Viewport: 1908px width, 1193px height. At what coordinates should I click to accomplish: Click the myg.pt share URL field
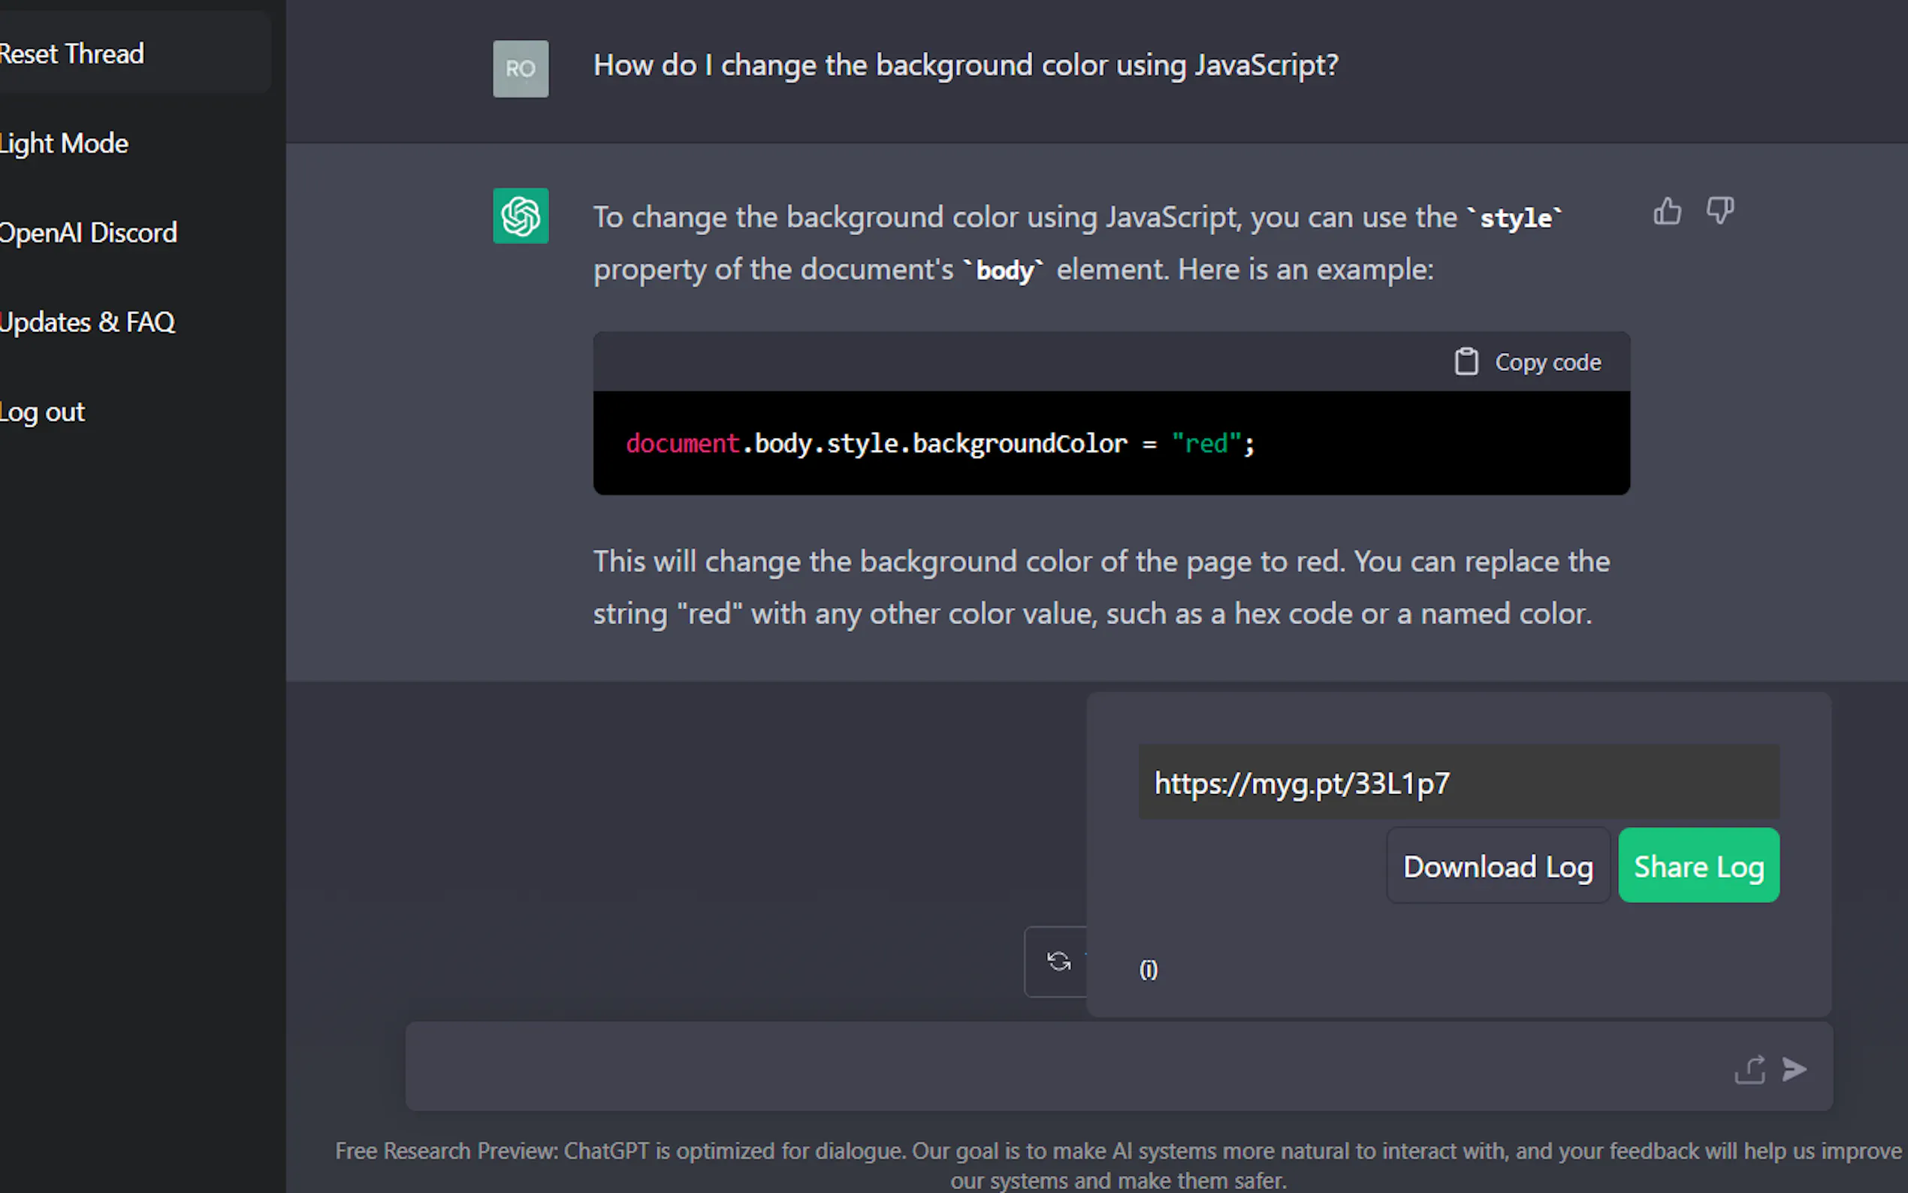pyautogui.click(x=1457, y=783)
